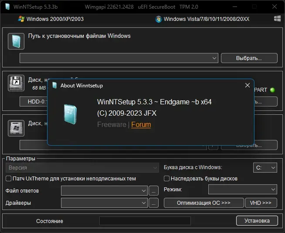Browse for drivers with ... button

click(153, 203)
